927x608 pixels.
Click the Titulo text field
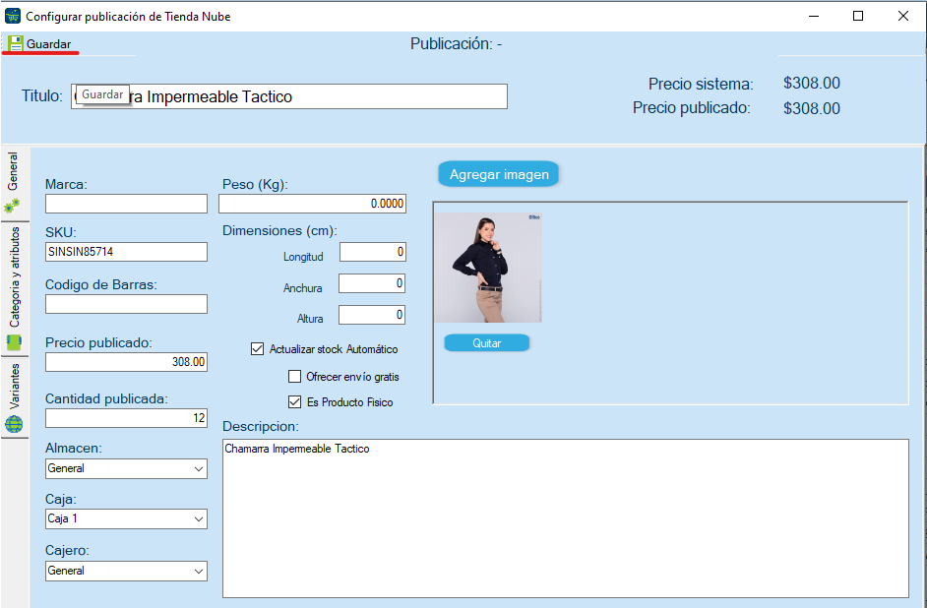point(289,96)
